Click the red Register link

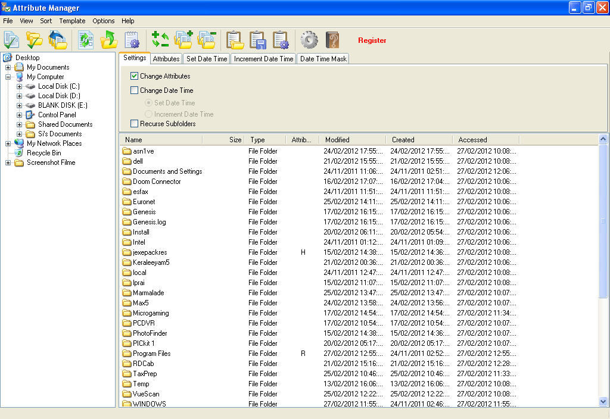point(371,40)
